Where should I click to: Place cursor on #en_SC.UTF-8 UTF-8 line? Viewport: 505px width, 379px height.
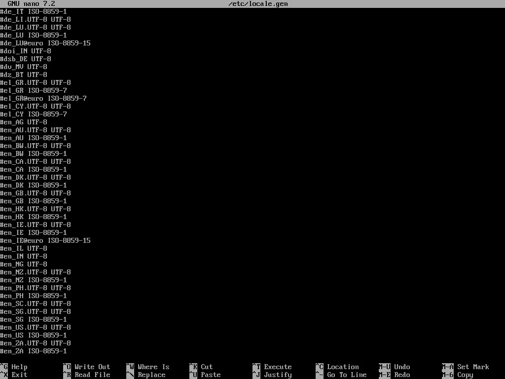(x=36, y=303)
